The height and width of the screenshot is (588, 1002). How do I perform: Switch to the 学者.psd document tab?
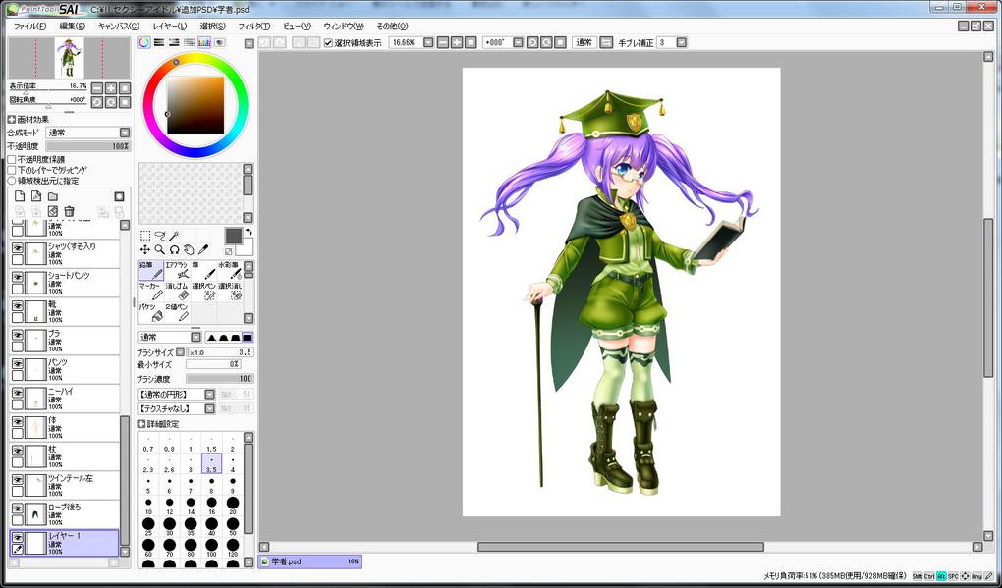[x=309, y=561]
